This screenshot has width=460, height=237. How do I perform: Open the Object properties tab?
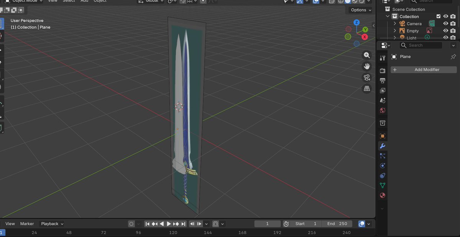(382, 136)
